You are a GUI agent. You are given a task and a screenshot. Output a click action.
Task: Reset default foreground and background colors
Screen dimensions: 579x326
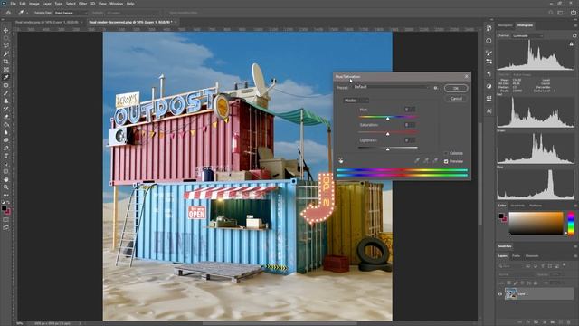3,203
